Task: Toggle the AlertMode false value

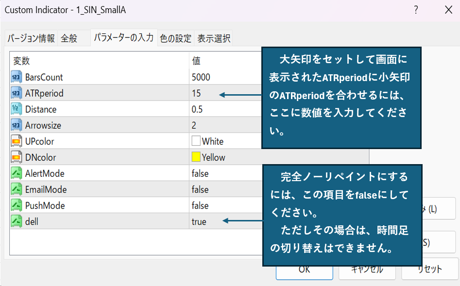Action: pos(200,173)
